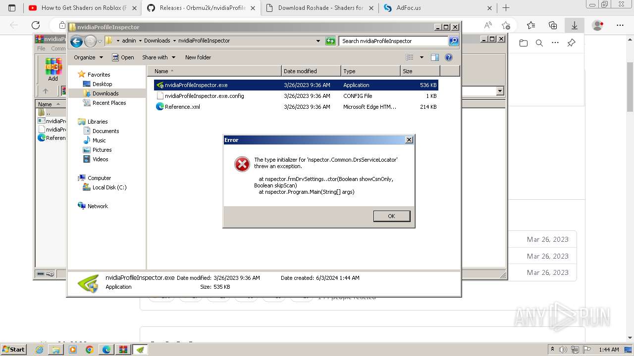
Task: Click OK in the Error dialog
Action: click(x=391, y=216)
